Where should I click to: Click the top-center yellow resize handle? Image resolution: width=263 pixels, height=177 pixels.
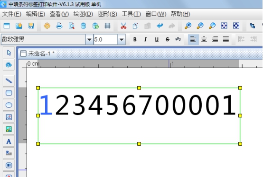coord(139,88)
